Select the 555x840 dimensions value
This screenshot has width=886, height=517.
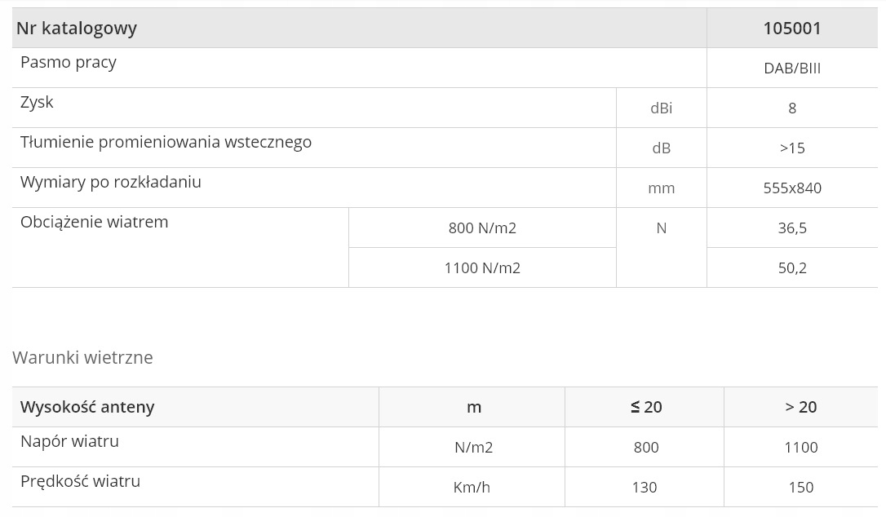click(x=791, y=188)
